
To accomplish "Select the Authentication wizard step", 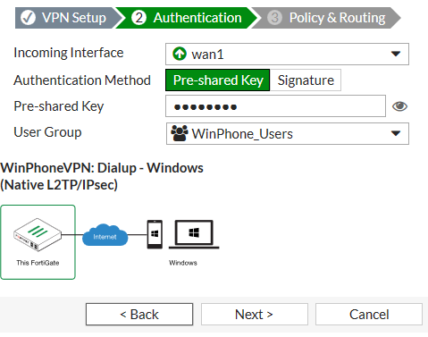I will click(186, 18).
